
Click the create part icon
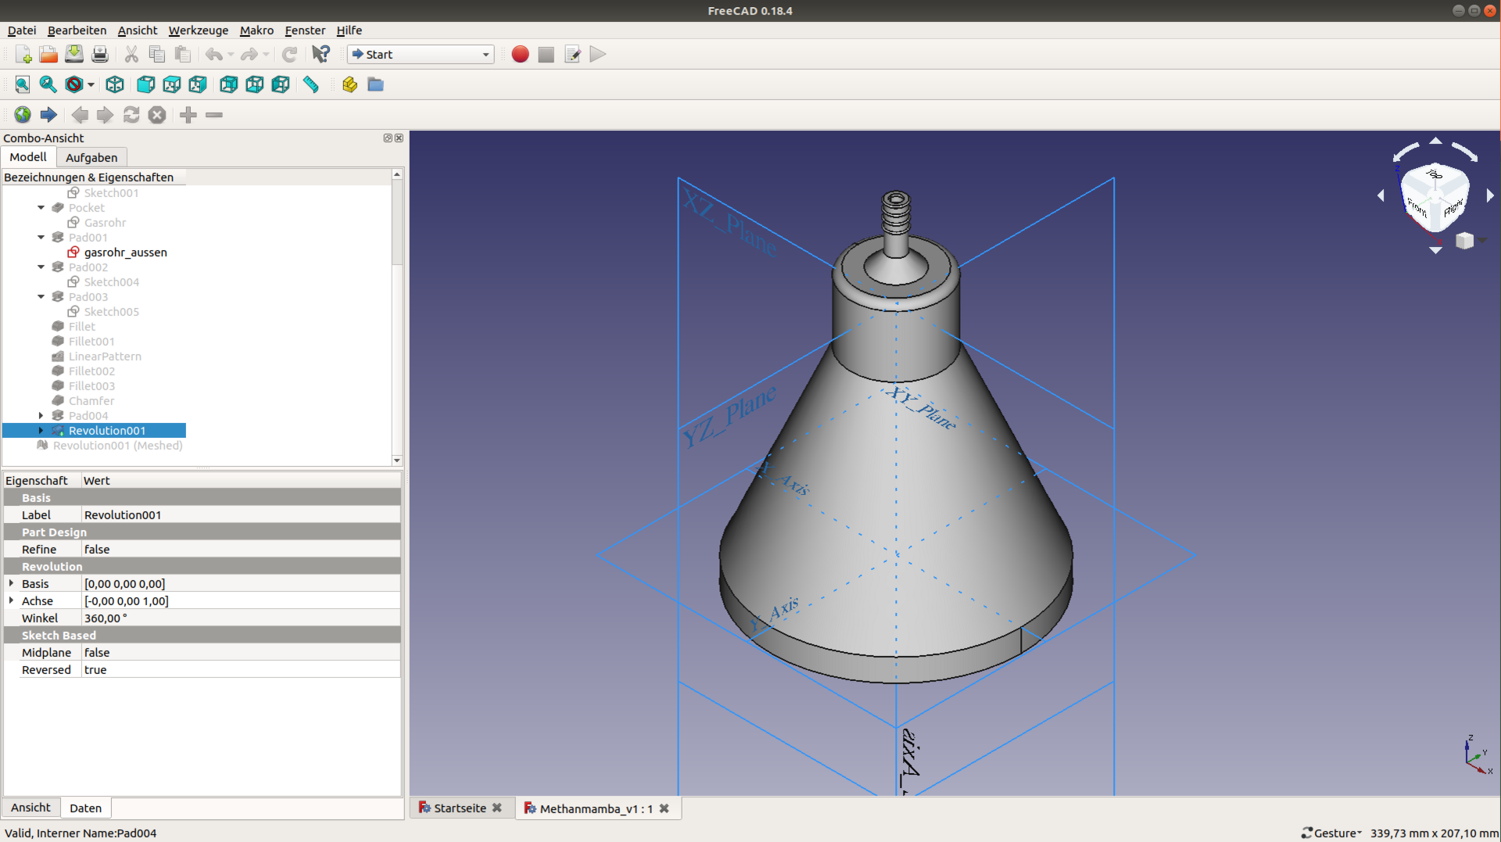tap(349, 84)
